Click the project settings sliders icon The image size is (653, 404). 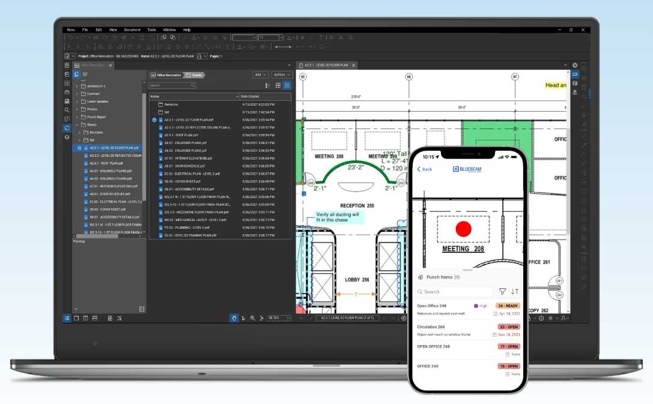point(85,74)
